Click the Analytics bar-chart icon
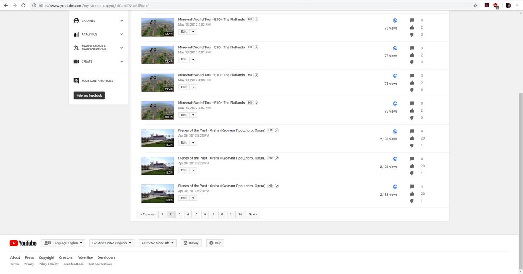 click(76, 34)
